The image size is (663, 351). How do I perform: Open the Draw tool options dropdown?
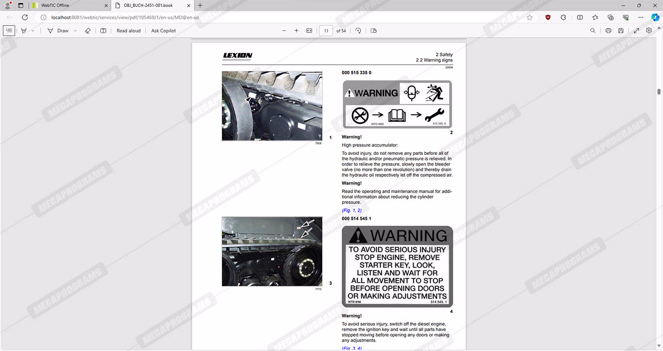click(75, 31)
